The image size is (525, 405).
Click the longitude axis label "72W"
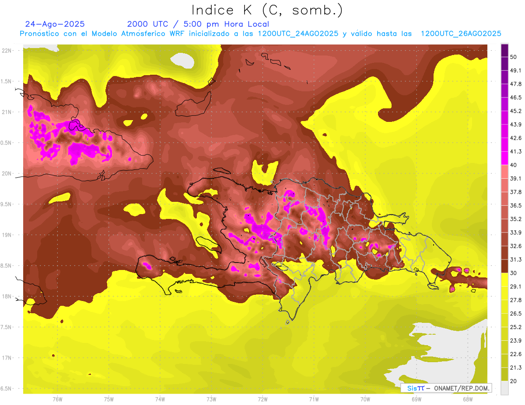point(262,399)
